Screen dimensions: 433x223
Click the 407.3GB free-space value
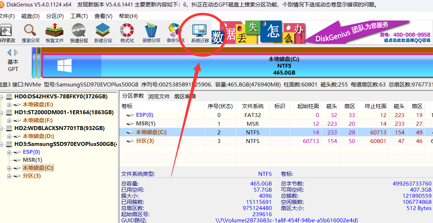pyautogui.click(x=420, y=190)
